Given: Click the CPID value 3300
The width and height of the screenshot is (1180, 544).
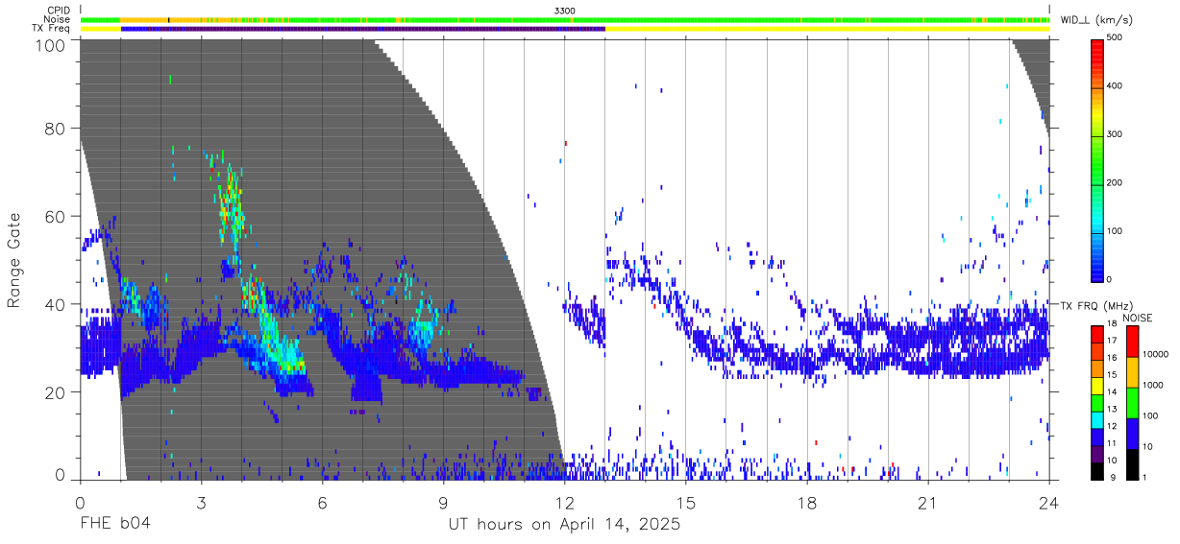Looking at the screenshot, I should [x=565, y=10].
